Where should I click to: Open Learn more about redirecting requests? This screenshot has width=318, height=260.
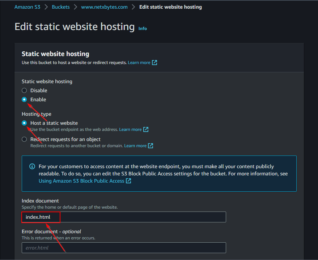pyautogui.click(x=135, y=146)
